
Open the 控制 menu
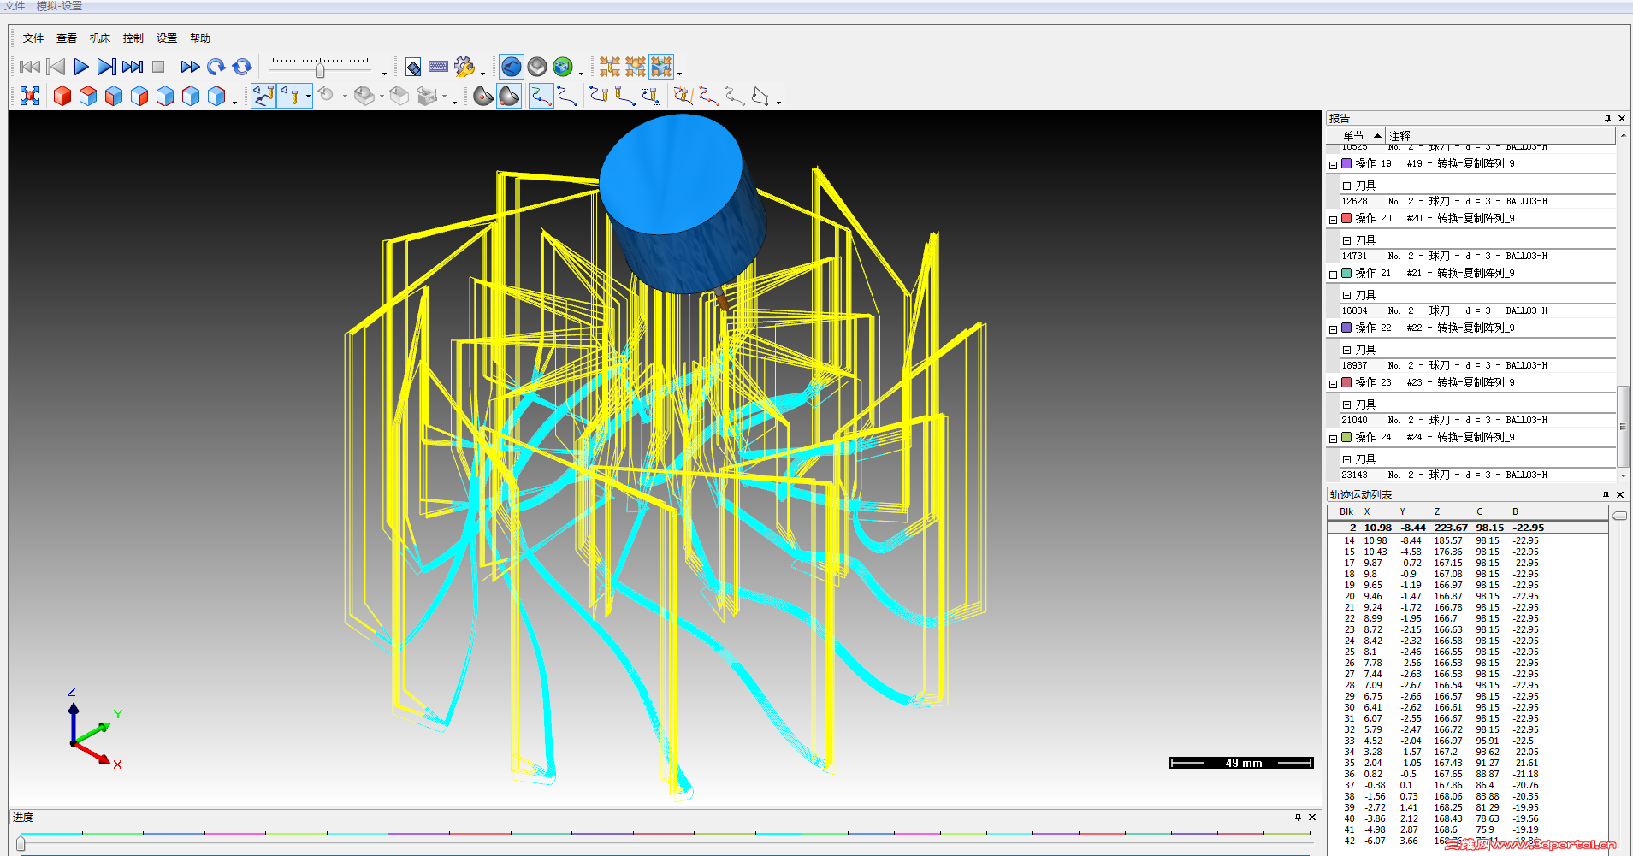pyautogui.click(x=133, y=38)
